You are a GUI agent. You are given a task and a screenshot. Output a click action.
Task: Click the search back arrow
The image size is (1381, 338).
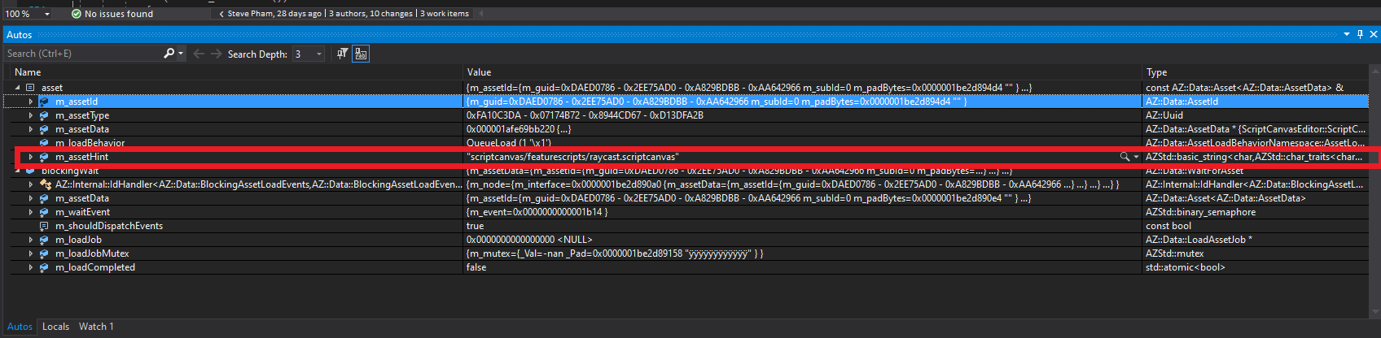click(x=199, y=54)
